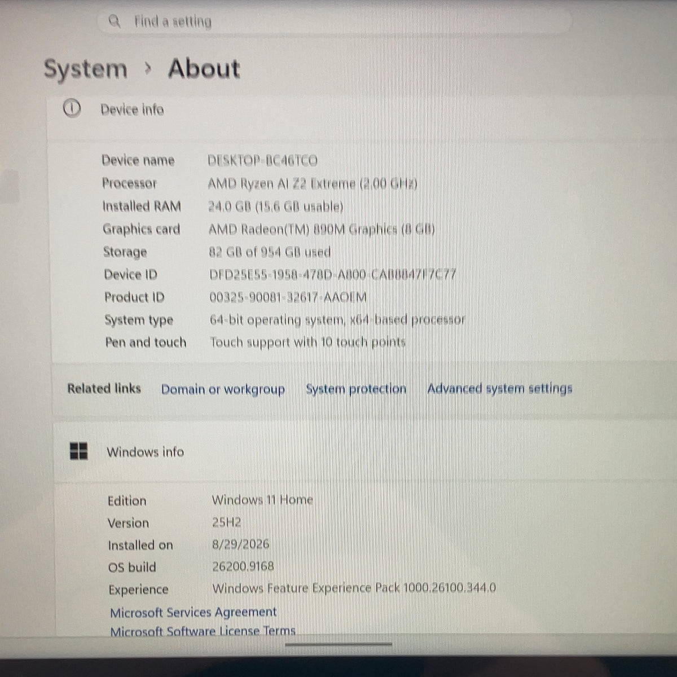This screenshot has width=677, height=677.
Task: Tap the bottom gesture bar handle
Action: click(338, 644)
